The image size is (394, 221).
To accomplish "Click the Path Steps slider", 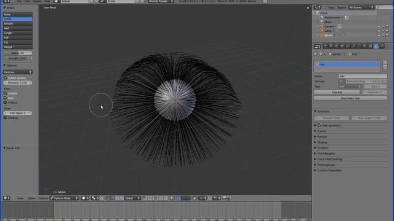I will click(18, 113).
